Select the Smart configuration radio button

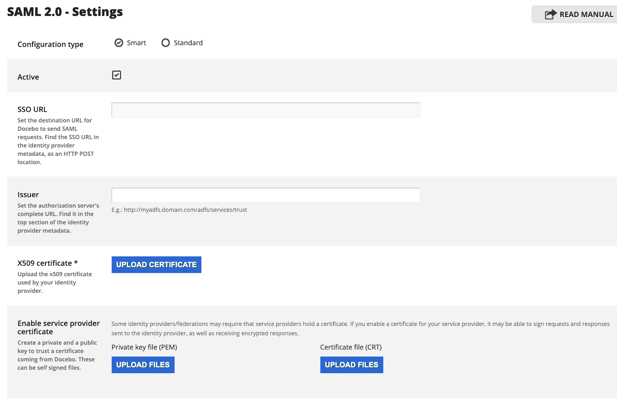119,43
